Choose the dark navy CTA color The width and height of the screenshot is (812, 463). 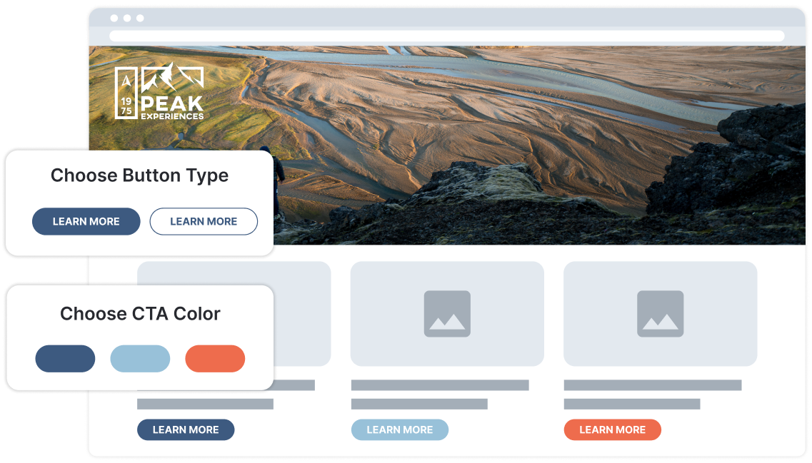click(x=65, y=359)
